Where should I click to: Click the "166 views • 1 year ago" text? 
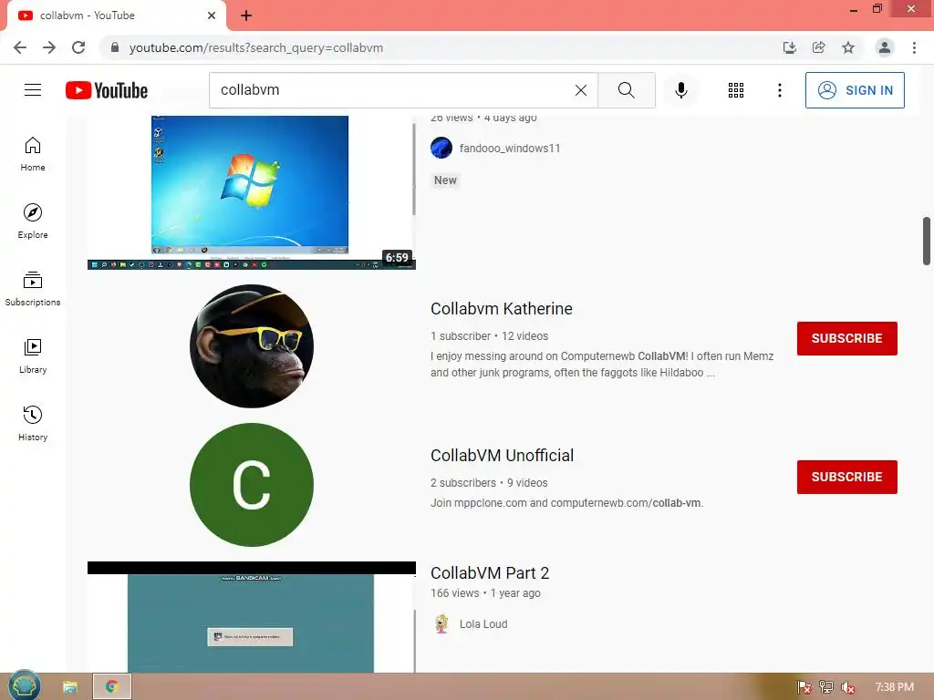point(485,592)
